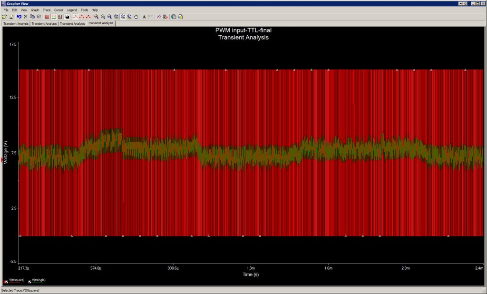Click the 930.6µ time axis value

coord(173,268)
